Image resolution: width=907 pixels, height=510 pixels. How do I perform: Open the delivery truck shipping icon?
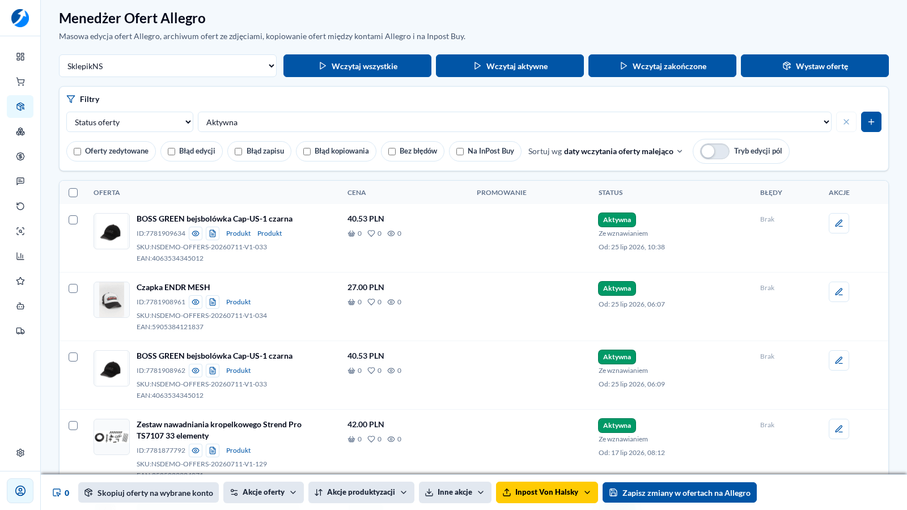coord(20,331)
